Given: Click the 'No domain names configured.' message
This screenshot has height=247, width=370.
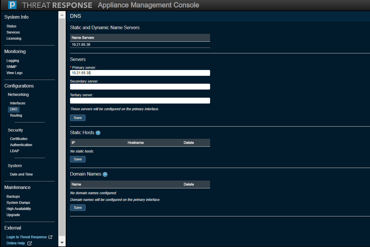Looking at the screenshot, I should click(93, 193).
